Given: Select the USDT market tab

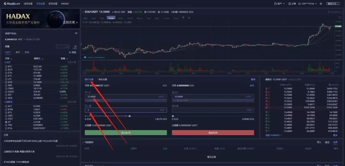Looking at the screenshot, I should 8,52.
